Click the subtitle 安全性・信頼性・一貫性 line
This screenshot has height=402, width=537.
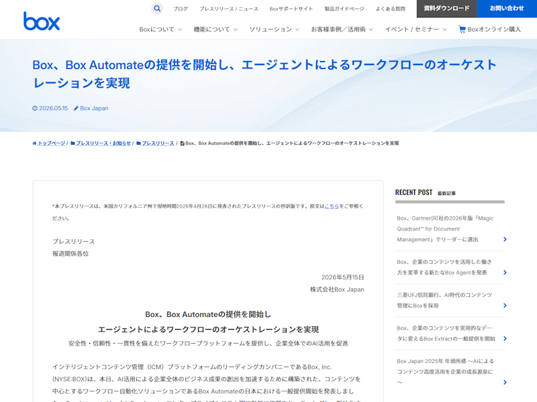[208, 344]
